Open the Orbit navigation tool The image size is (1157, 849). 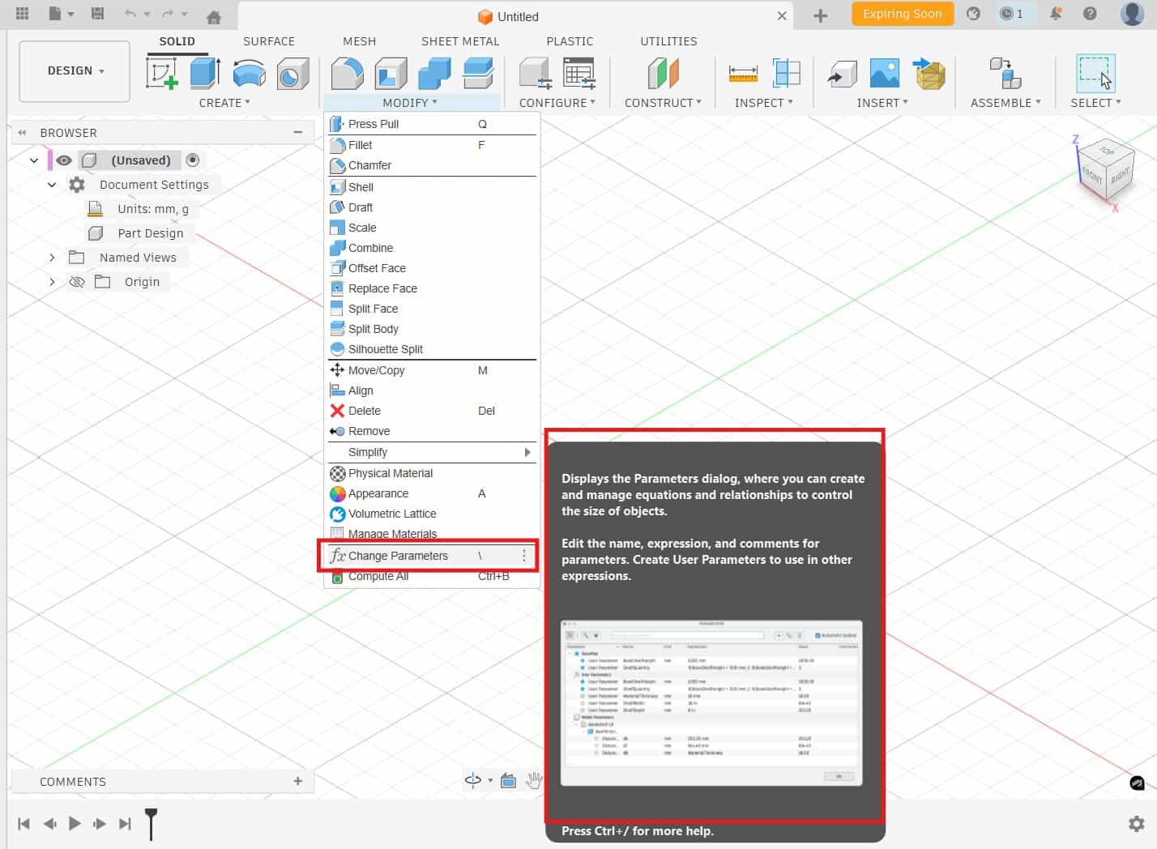pyautogui.click(x=473, y=781)
